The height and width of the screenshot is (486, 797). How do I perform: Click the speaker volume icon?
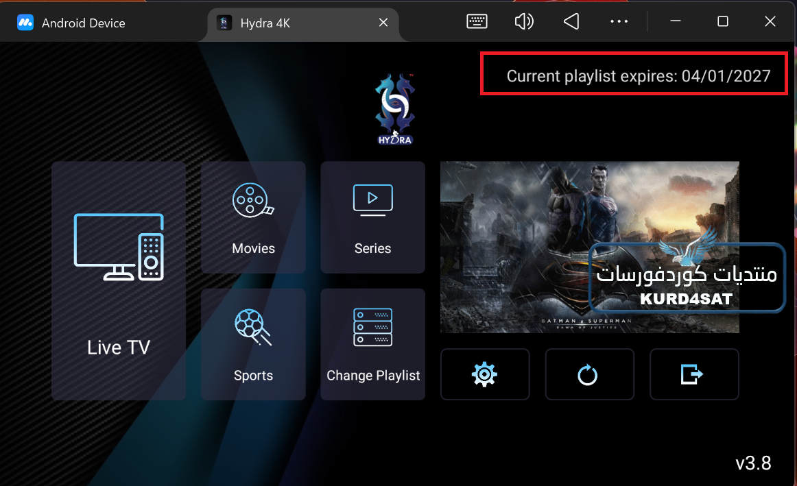pos(524,21)
